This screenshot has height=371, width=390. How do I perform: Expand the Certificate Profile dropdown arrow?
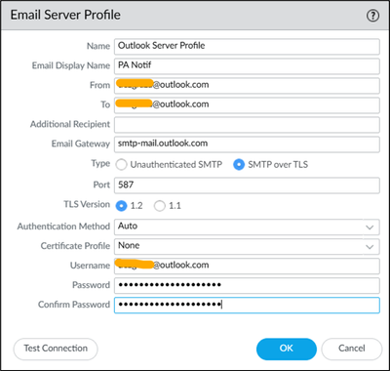coord(370,247)
